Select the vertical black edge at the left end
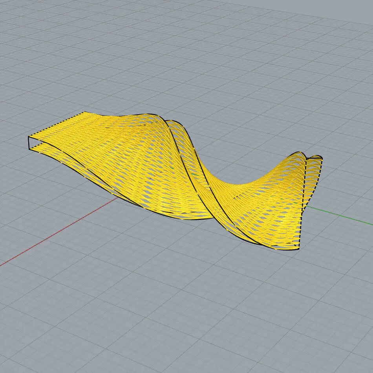The height and width of the screenshot is (373, 373). 29,143
